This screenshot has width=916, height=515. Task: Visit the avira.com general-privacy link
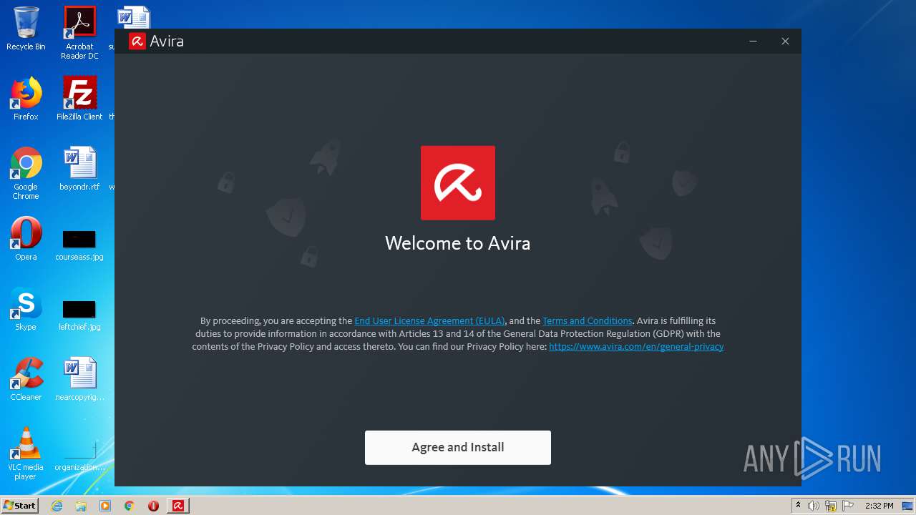point(636,346)
